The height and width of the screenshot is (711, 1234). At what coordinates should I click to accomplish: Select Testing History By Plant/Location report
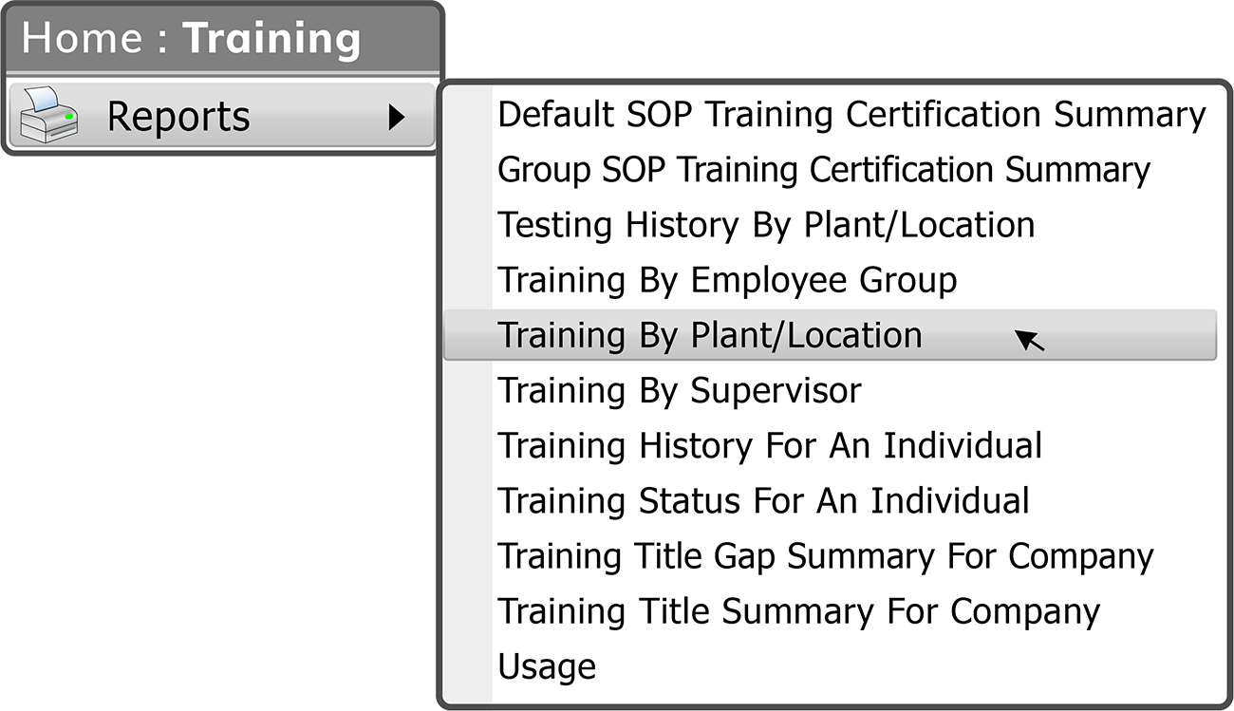coord(766,224)
